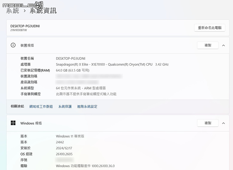Collapse the Windows 規格 section chevron

tap(223, 123)
